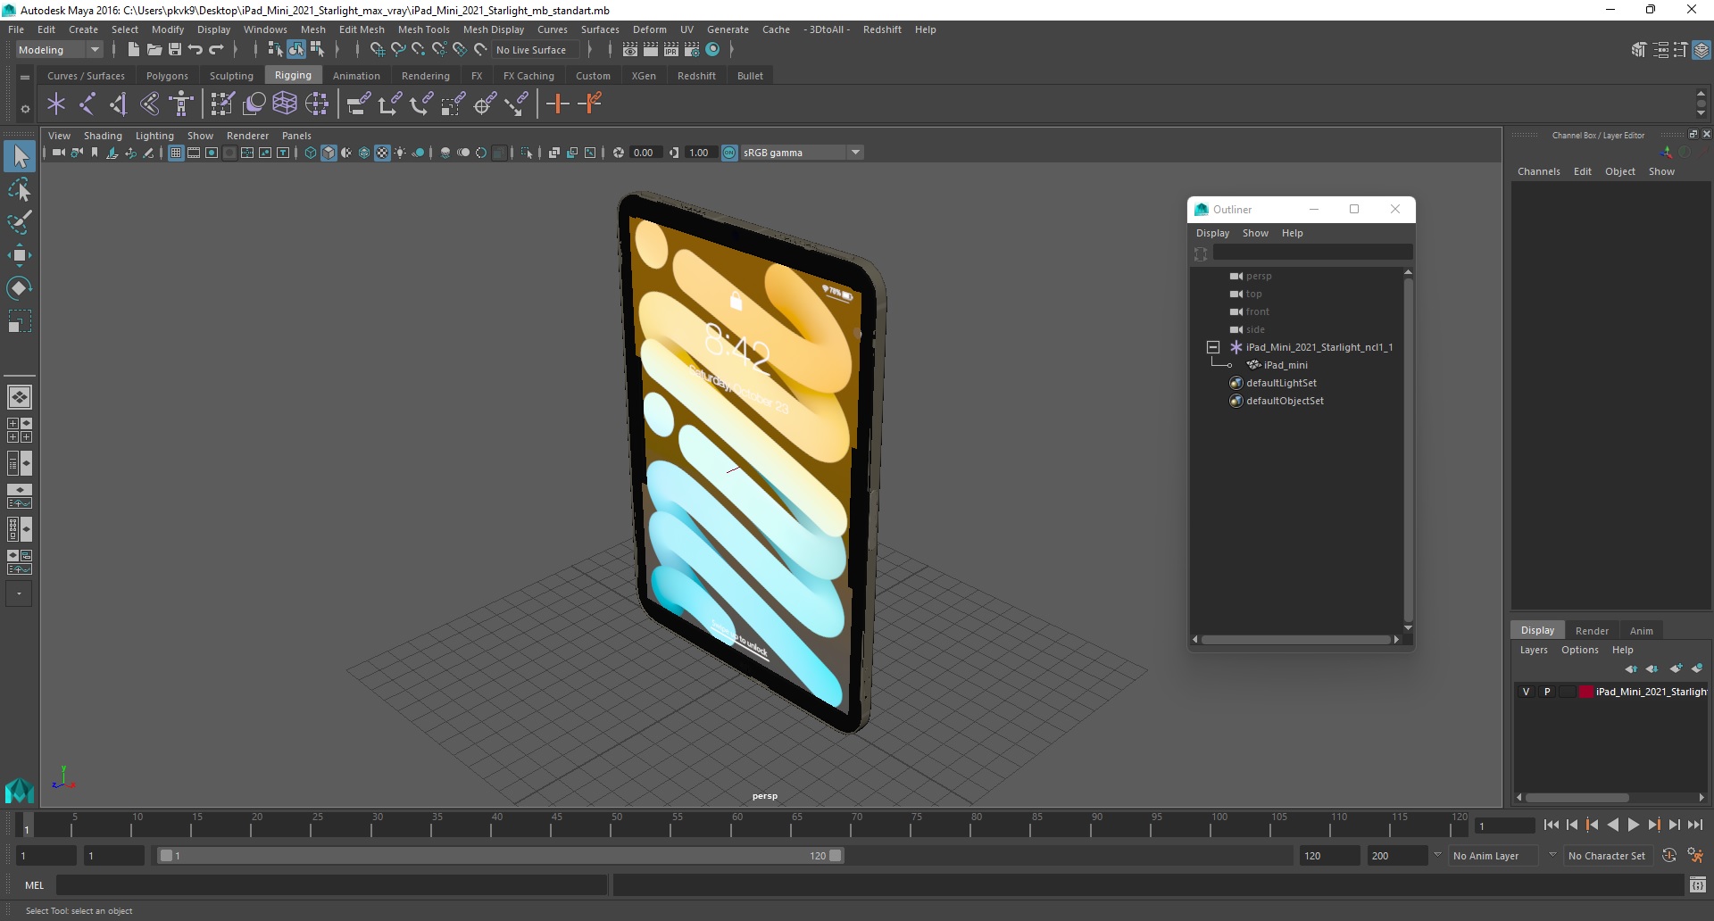Open Render Settings clapperboard icon
Image resolution: width=1714 pixels, height=921 pixels.
[692, 50]
